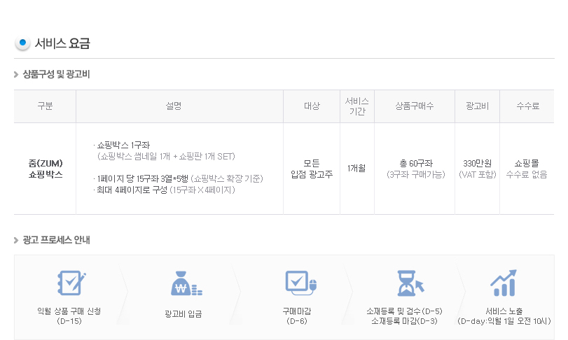Click the 상품구매수 column header
Screen dimensions: 568x340
(x=415, y=106)
